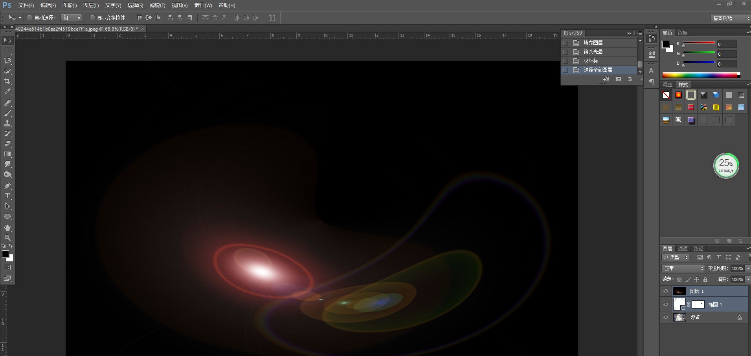751x356 pixels.
Task: Switch to the 色板 tab
Action: tap(683, 33)
